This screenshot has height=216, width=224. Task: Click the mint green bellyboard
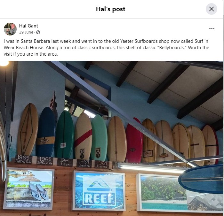point(99,137)
